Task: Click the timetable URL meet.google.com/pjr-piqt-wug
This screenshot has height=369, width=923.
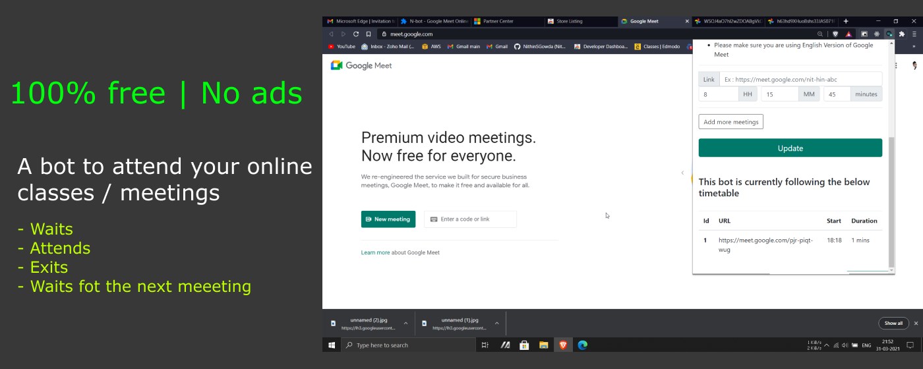Action: coord(765,244)
